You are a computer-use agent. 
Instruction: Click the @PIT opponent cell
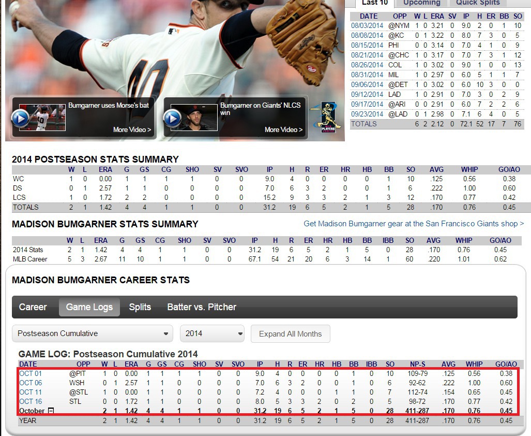78,374
